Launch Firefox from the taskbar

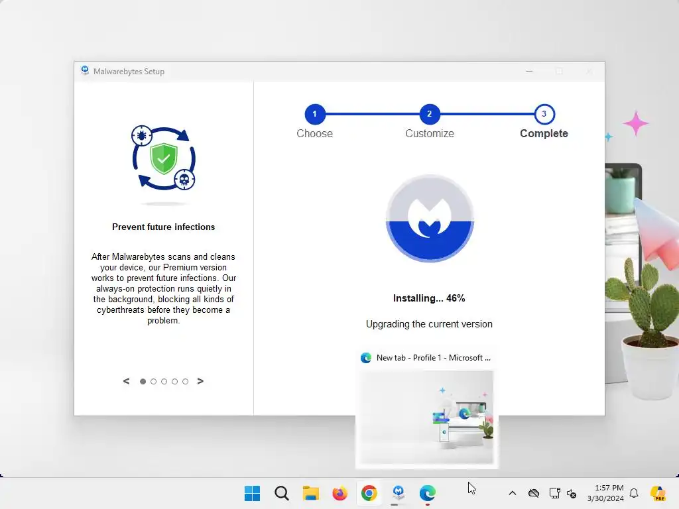coord(340,493)
